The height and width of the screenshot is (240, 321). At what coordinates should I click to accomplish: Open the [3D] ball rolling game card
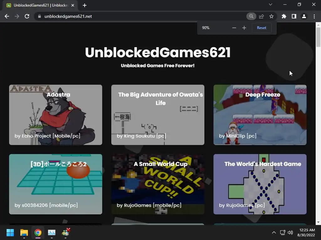(56, 184)
